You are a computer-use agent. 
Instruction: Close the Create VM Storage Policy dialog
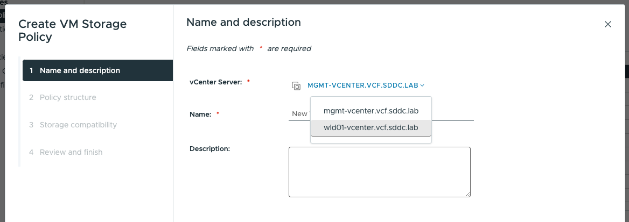tap(607, 24)
